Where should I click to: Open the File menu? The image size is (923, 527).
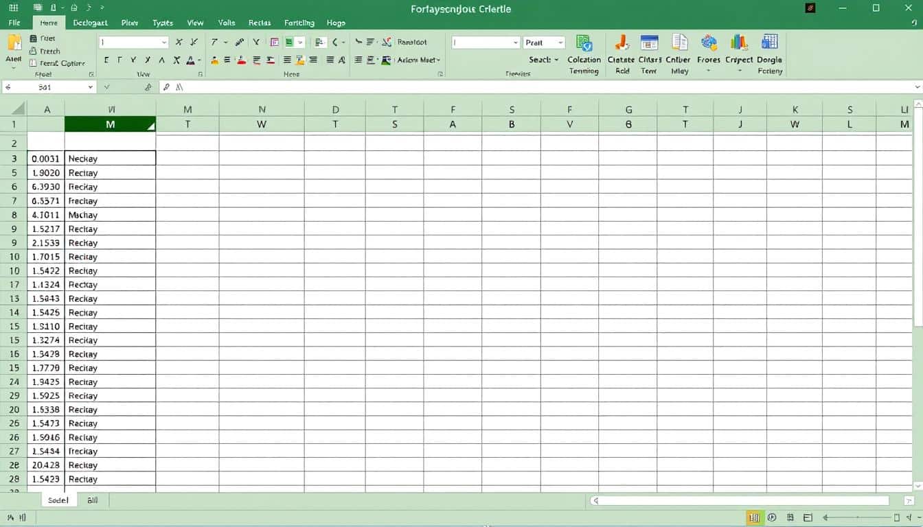pos(14,23)
